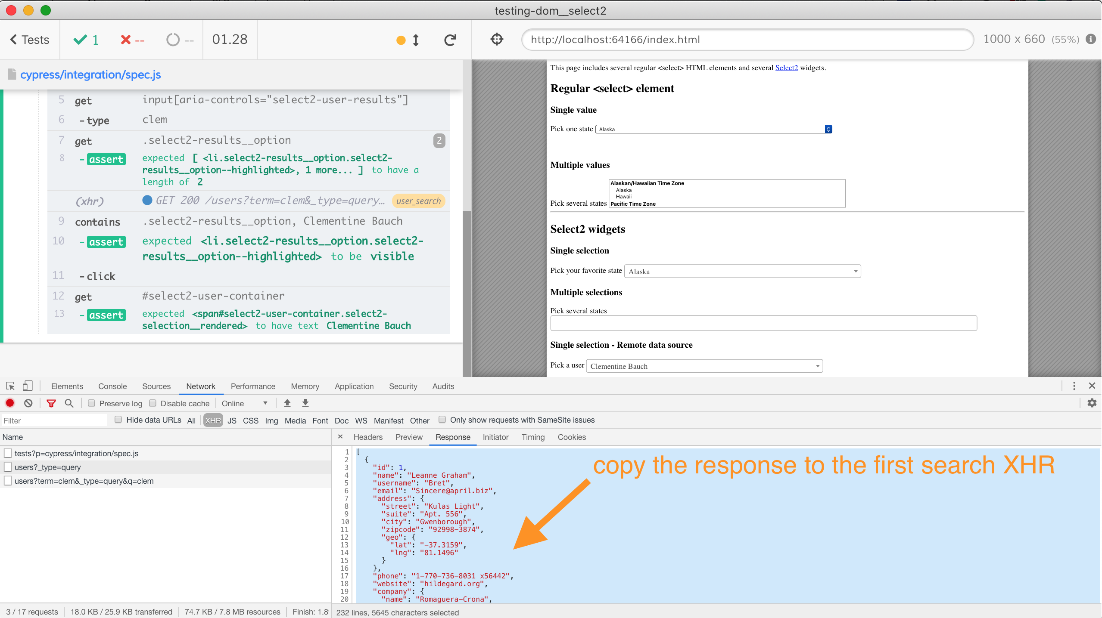Go back to Tests list
1102x618 pixels.
click(29, 40)
